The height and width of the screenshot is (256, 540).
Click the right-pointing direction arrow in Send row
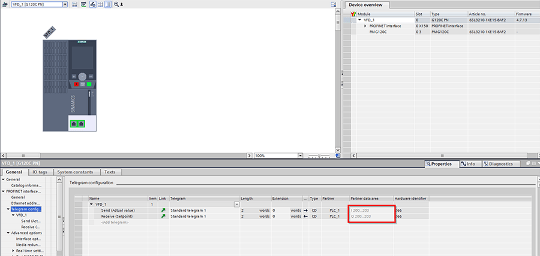pos(305,210)
